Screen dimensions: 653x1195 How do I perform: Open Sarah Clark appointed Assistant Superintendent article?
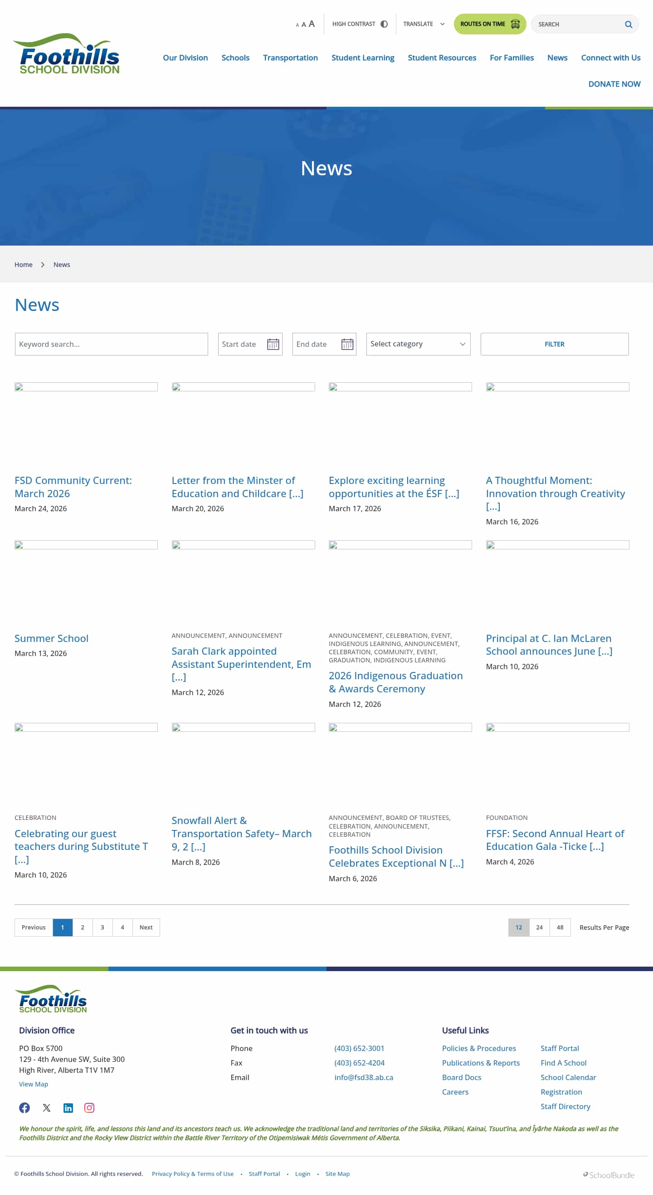click(x=241, y=664)
